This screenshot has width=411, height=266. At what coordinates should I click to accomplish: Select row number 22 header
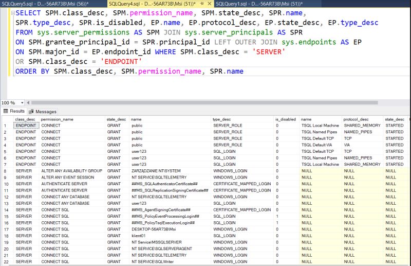pos(7,262)
